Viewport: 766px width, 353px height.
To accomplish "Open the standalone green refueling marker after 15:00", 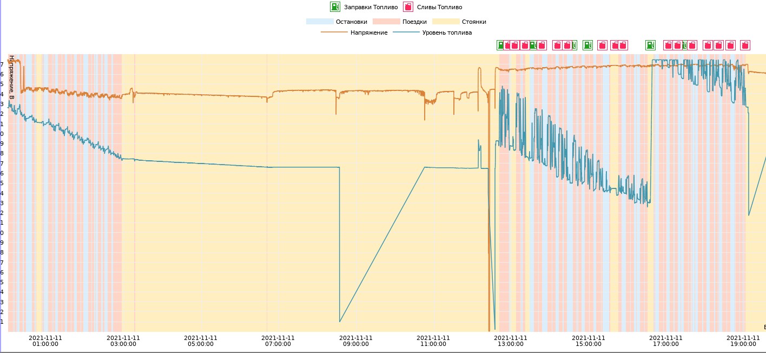I will [587, 45].
